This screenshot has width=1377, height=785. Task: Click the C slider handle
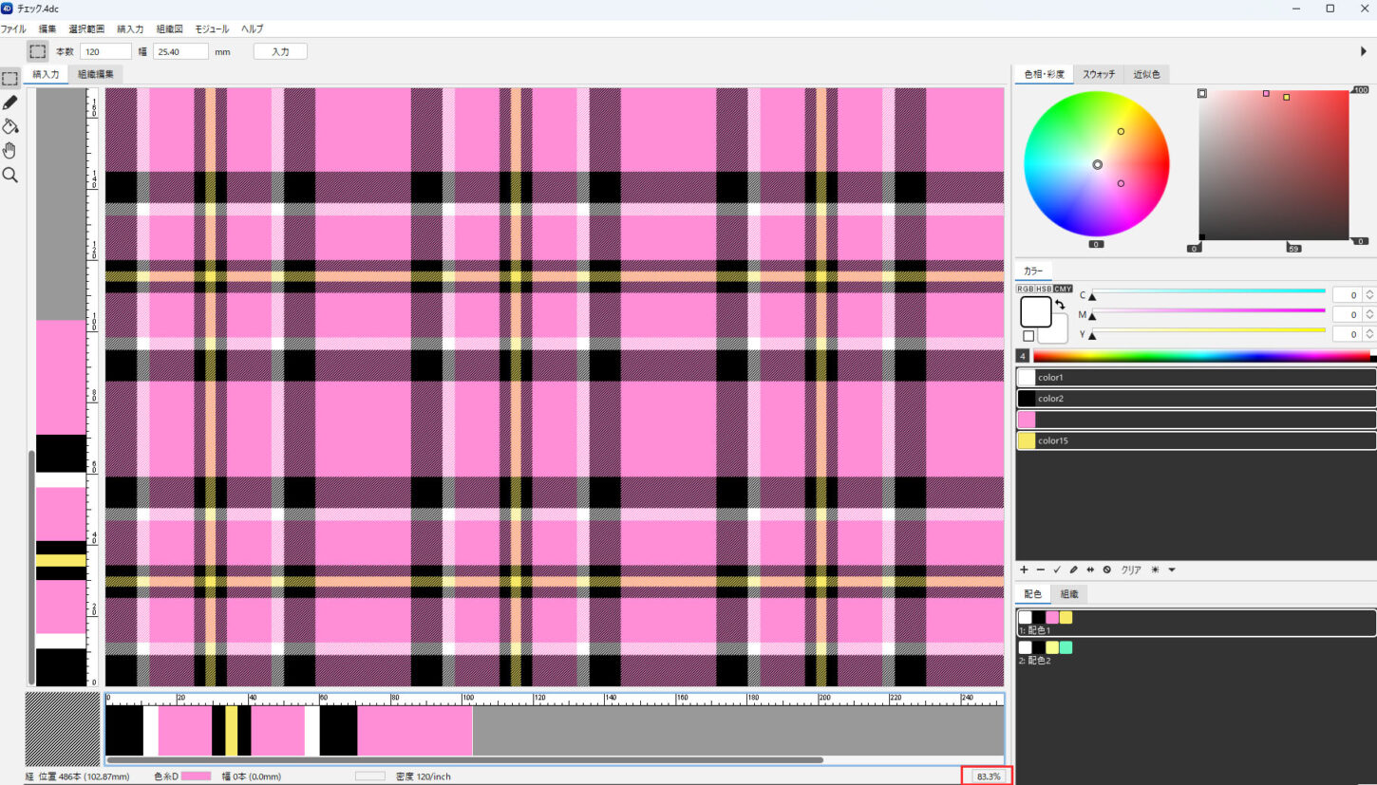pyautogui.click(x=1092, y=297)
